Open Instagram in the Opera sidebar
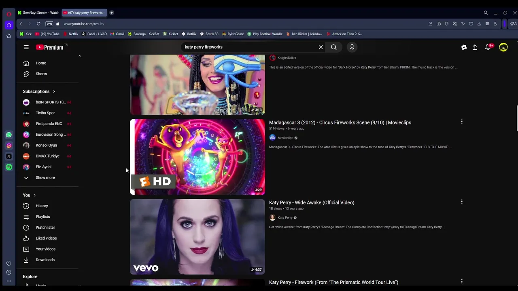 9,145
